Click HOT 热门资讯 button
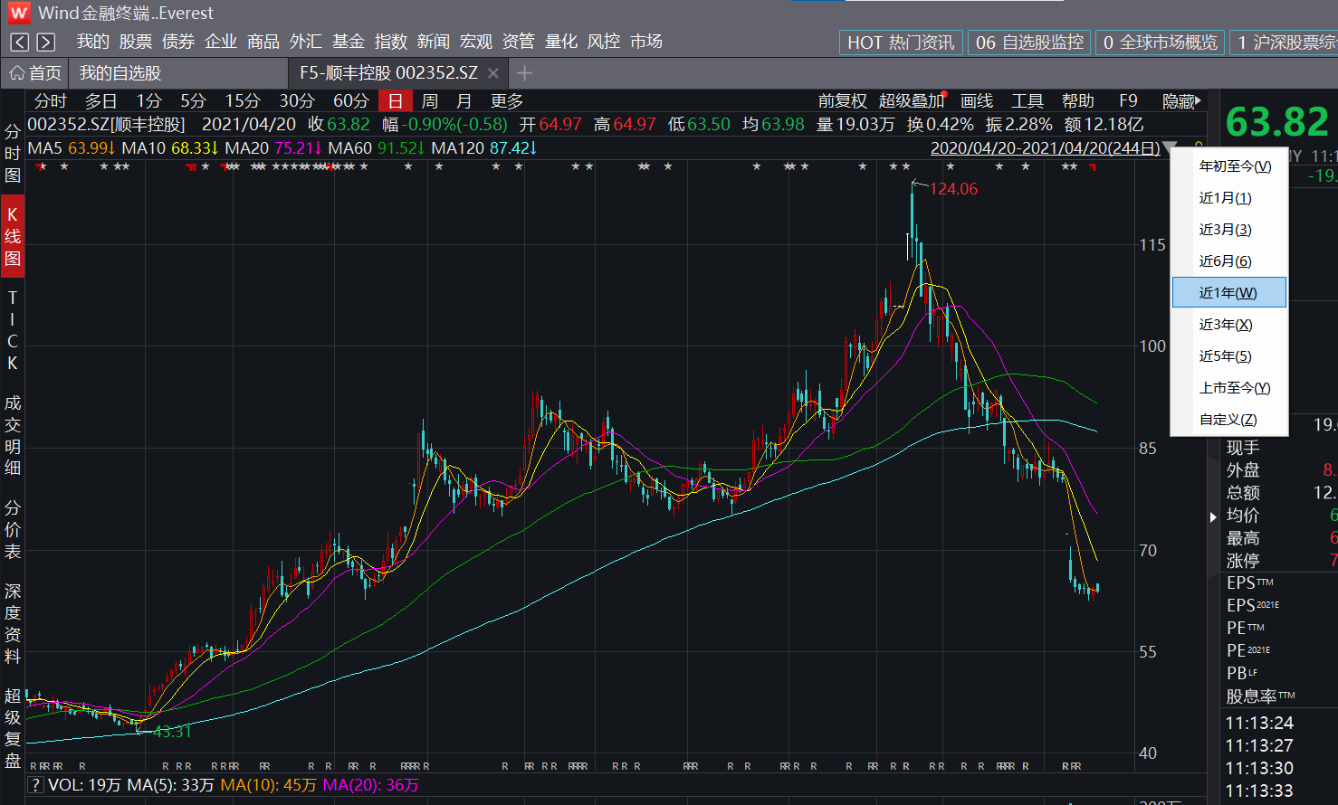Viewport: 1338px width, 805px height. click(x=901, y=43)
